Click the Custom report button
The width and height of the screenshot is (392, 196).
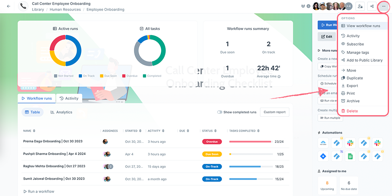coord(274,112)
